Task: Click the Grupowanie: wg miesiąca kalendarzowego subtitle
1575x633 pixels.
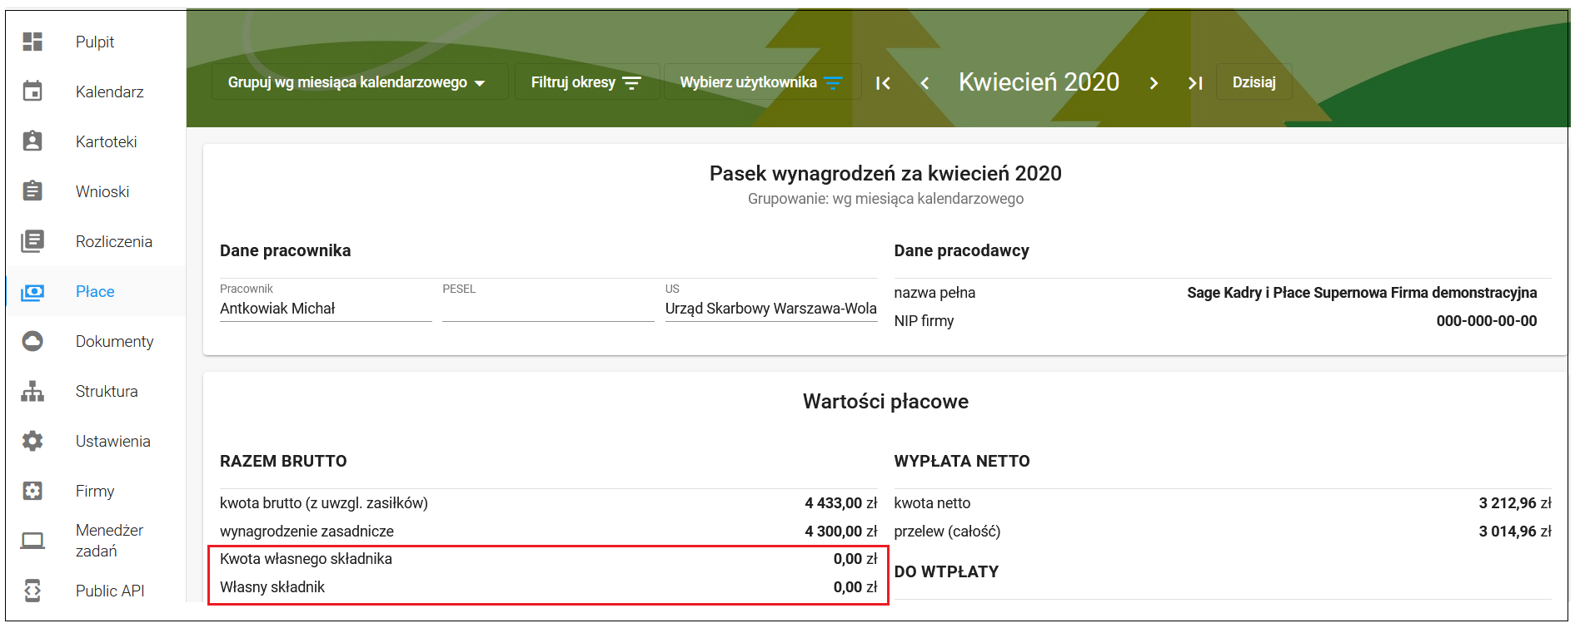Action: tap(885, 199)
